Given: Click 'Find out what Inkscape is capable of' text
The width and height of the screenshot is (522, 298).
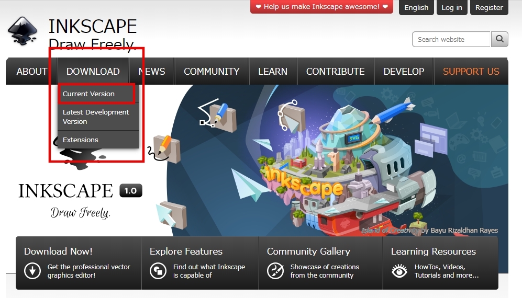Looking at the screenshot, I should tap(209, 271).
